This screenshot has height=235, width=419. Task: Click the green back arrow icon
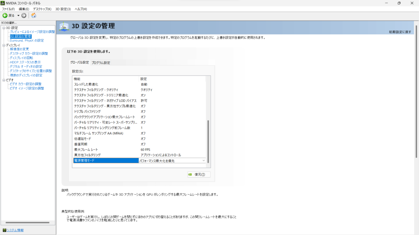(x=5, y=16)
